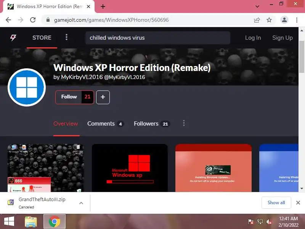Image resolution: width=305 pixels, height=229 pixels.
Task: Open a new tab with the plus button
Action: (x=103, y=6)
